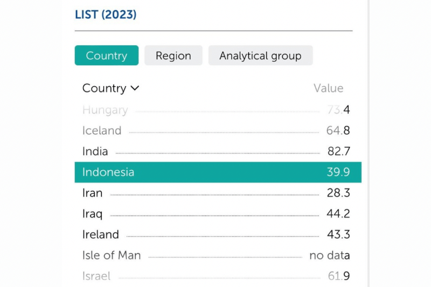Screen dimensions: 431x287
Task: Switch to the Region tab
Action: [x=173, y=55]
